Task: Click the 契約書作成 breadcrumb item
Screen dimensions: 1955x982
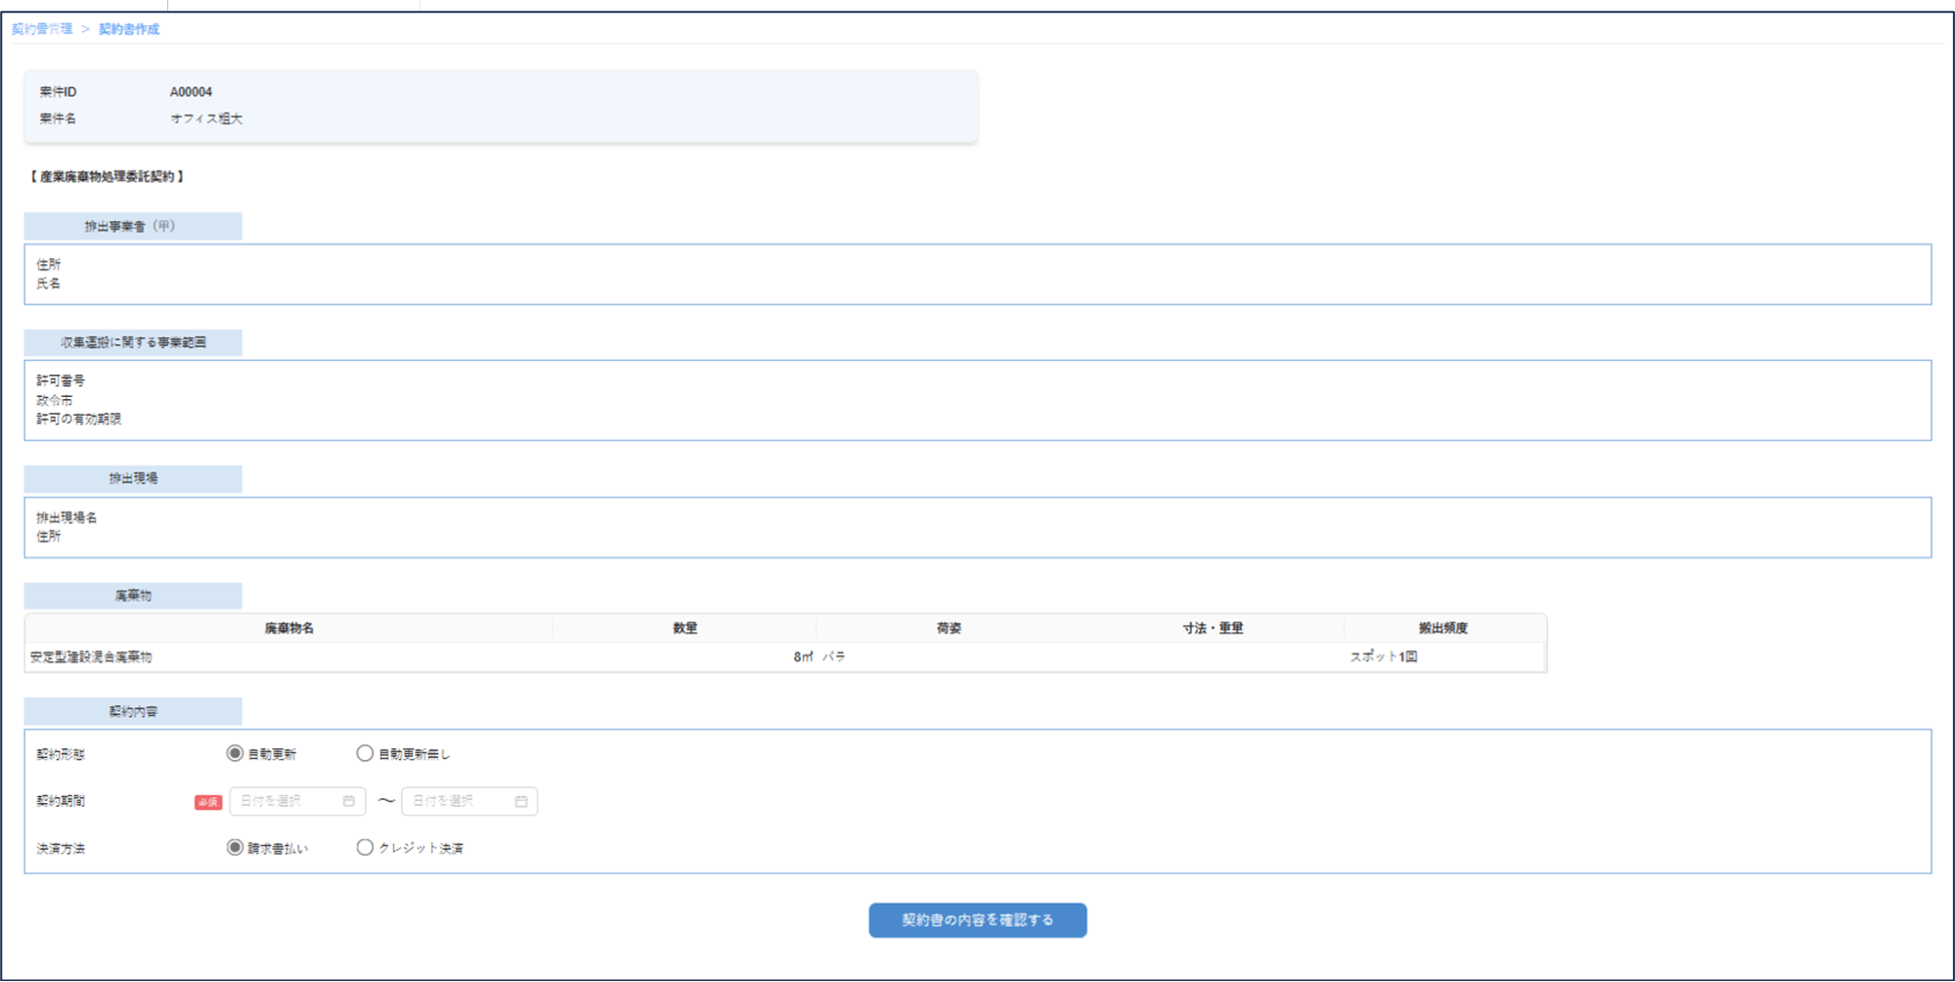Action: point(128,29)
